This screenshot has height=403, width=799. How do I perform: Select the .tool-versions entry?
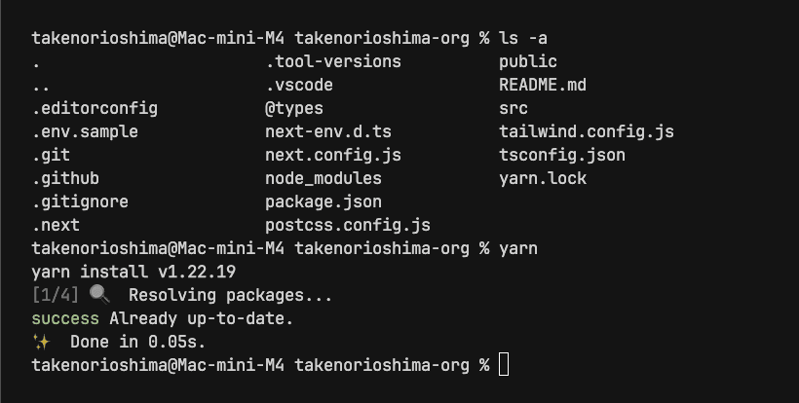click(x=333, y=61)
